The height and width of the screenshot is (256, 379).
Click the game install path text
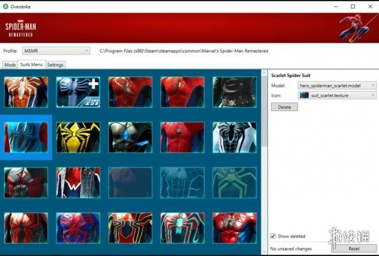click(x=184, y=51)
